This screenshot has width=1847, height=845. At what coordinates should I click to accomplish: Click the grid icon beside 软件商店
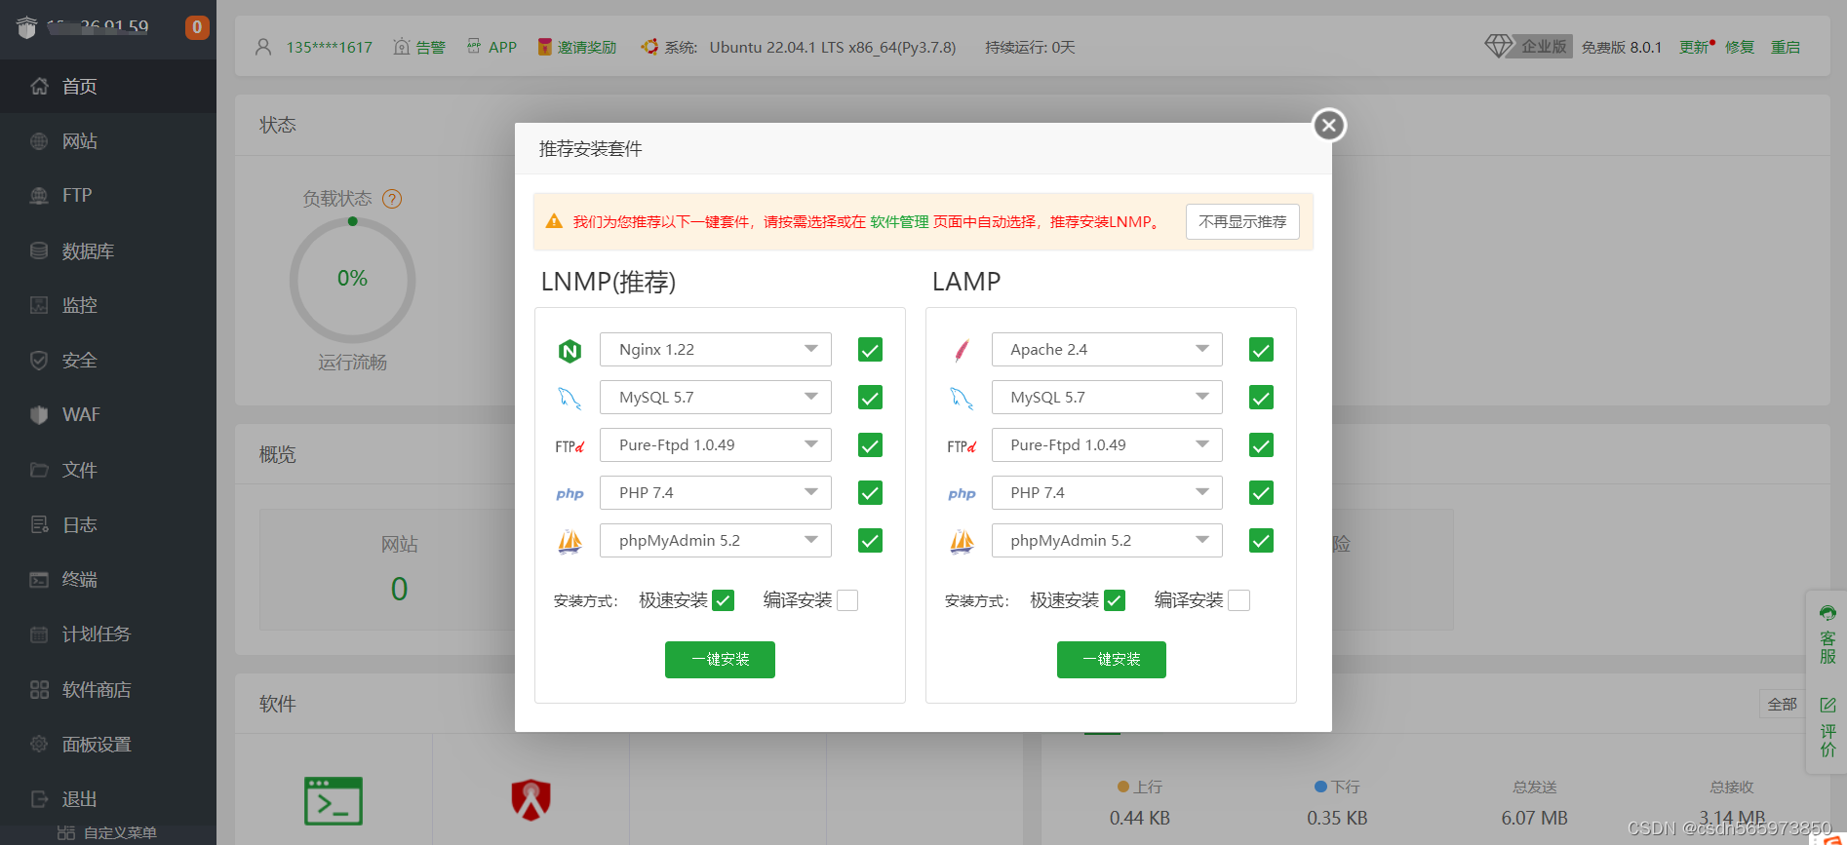point(39,689)
